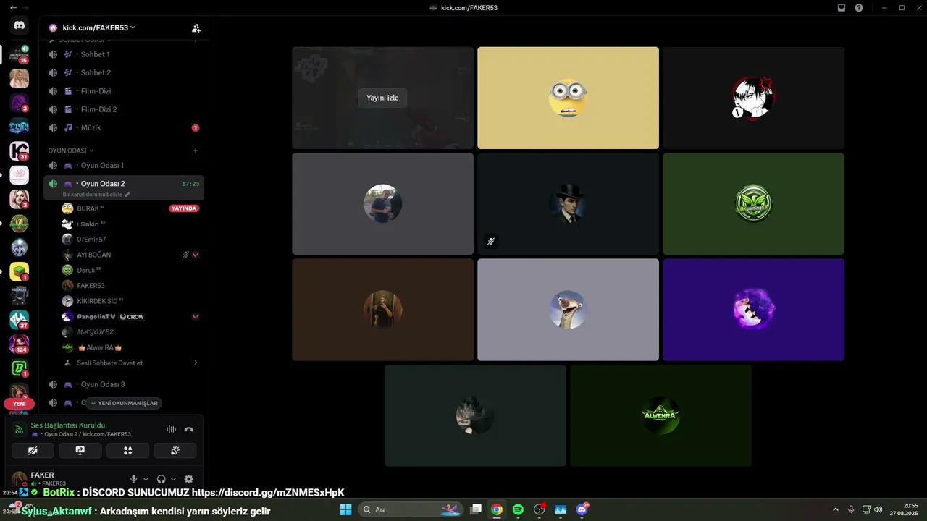927x521 pixels.
Task: Click Sesli Sohbete Davet et
Action: tap(110, 363)
